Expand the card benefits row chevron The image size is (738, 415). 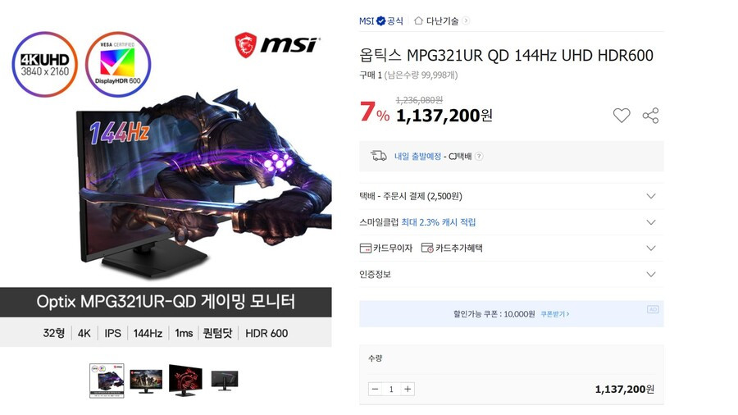pos(651,248)
